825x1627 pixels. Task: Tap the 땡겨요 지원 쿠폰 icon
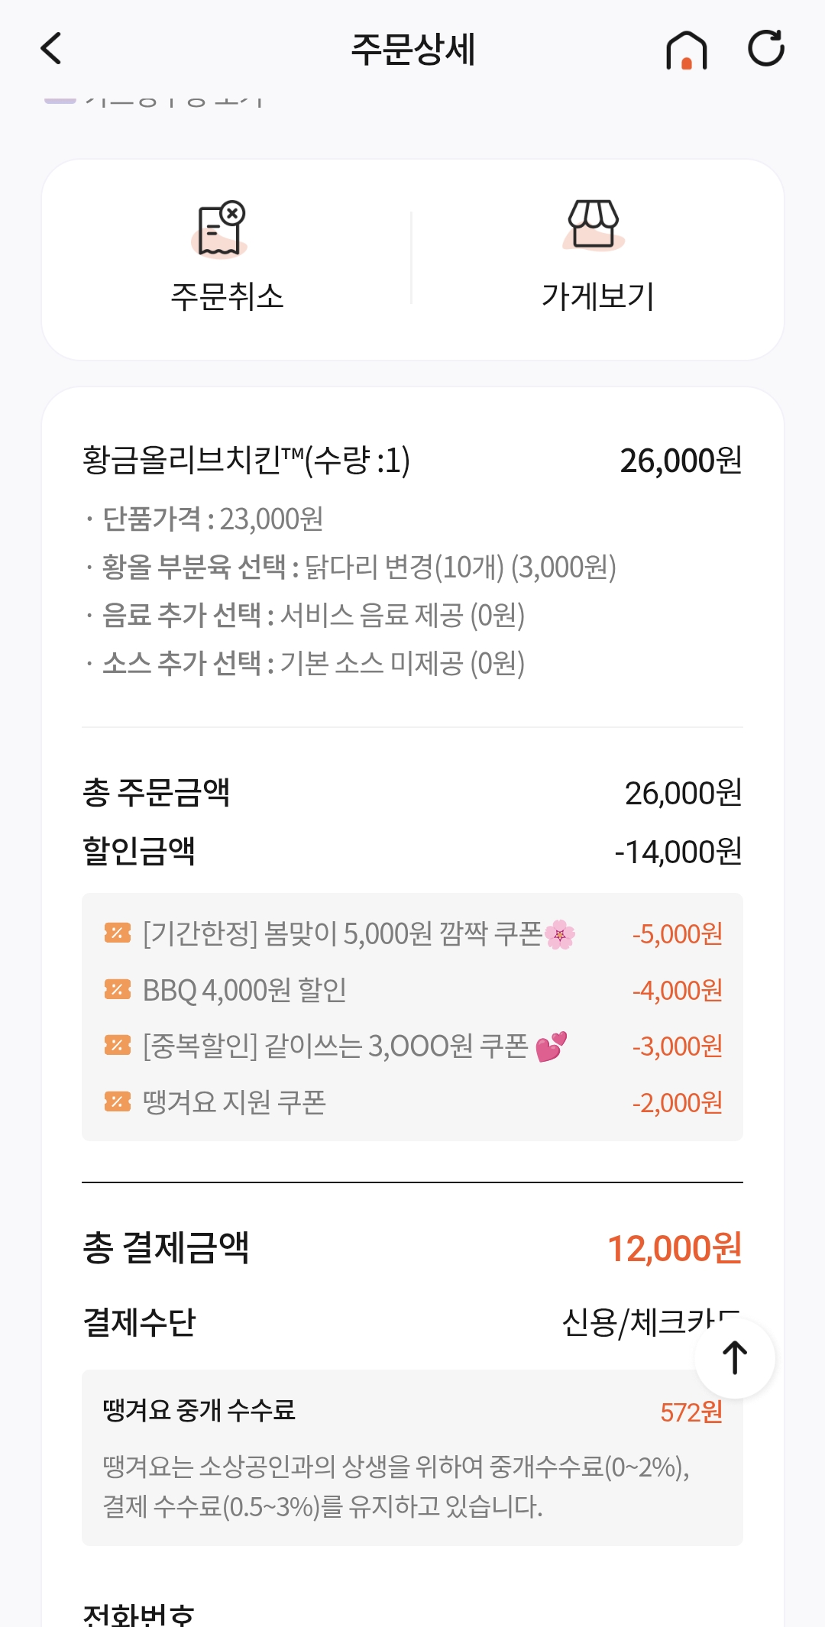click(117, 1101)
